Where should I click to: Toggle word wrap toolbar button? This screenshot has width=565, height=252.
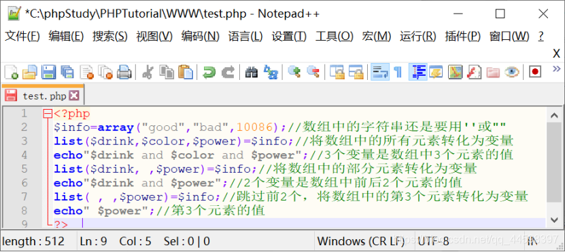click(x=380, y=72)
